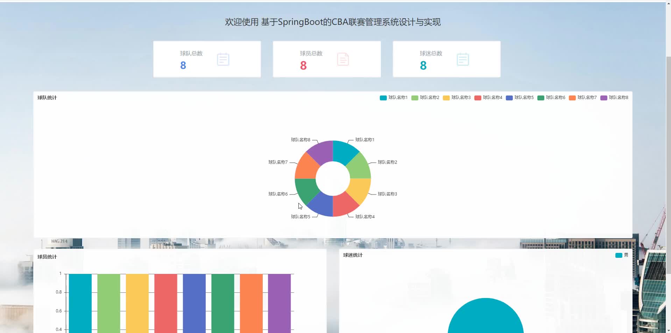
Task: Toggle 球队名称8 legend entry
Action: [614, 98]
